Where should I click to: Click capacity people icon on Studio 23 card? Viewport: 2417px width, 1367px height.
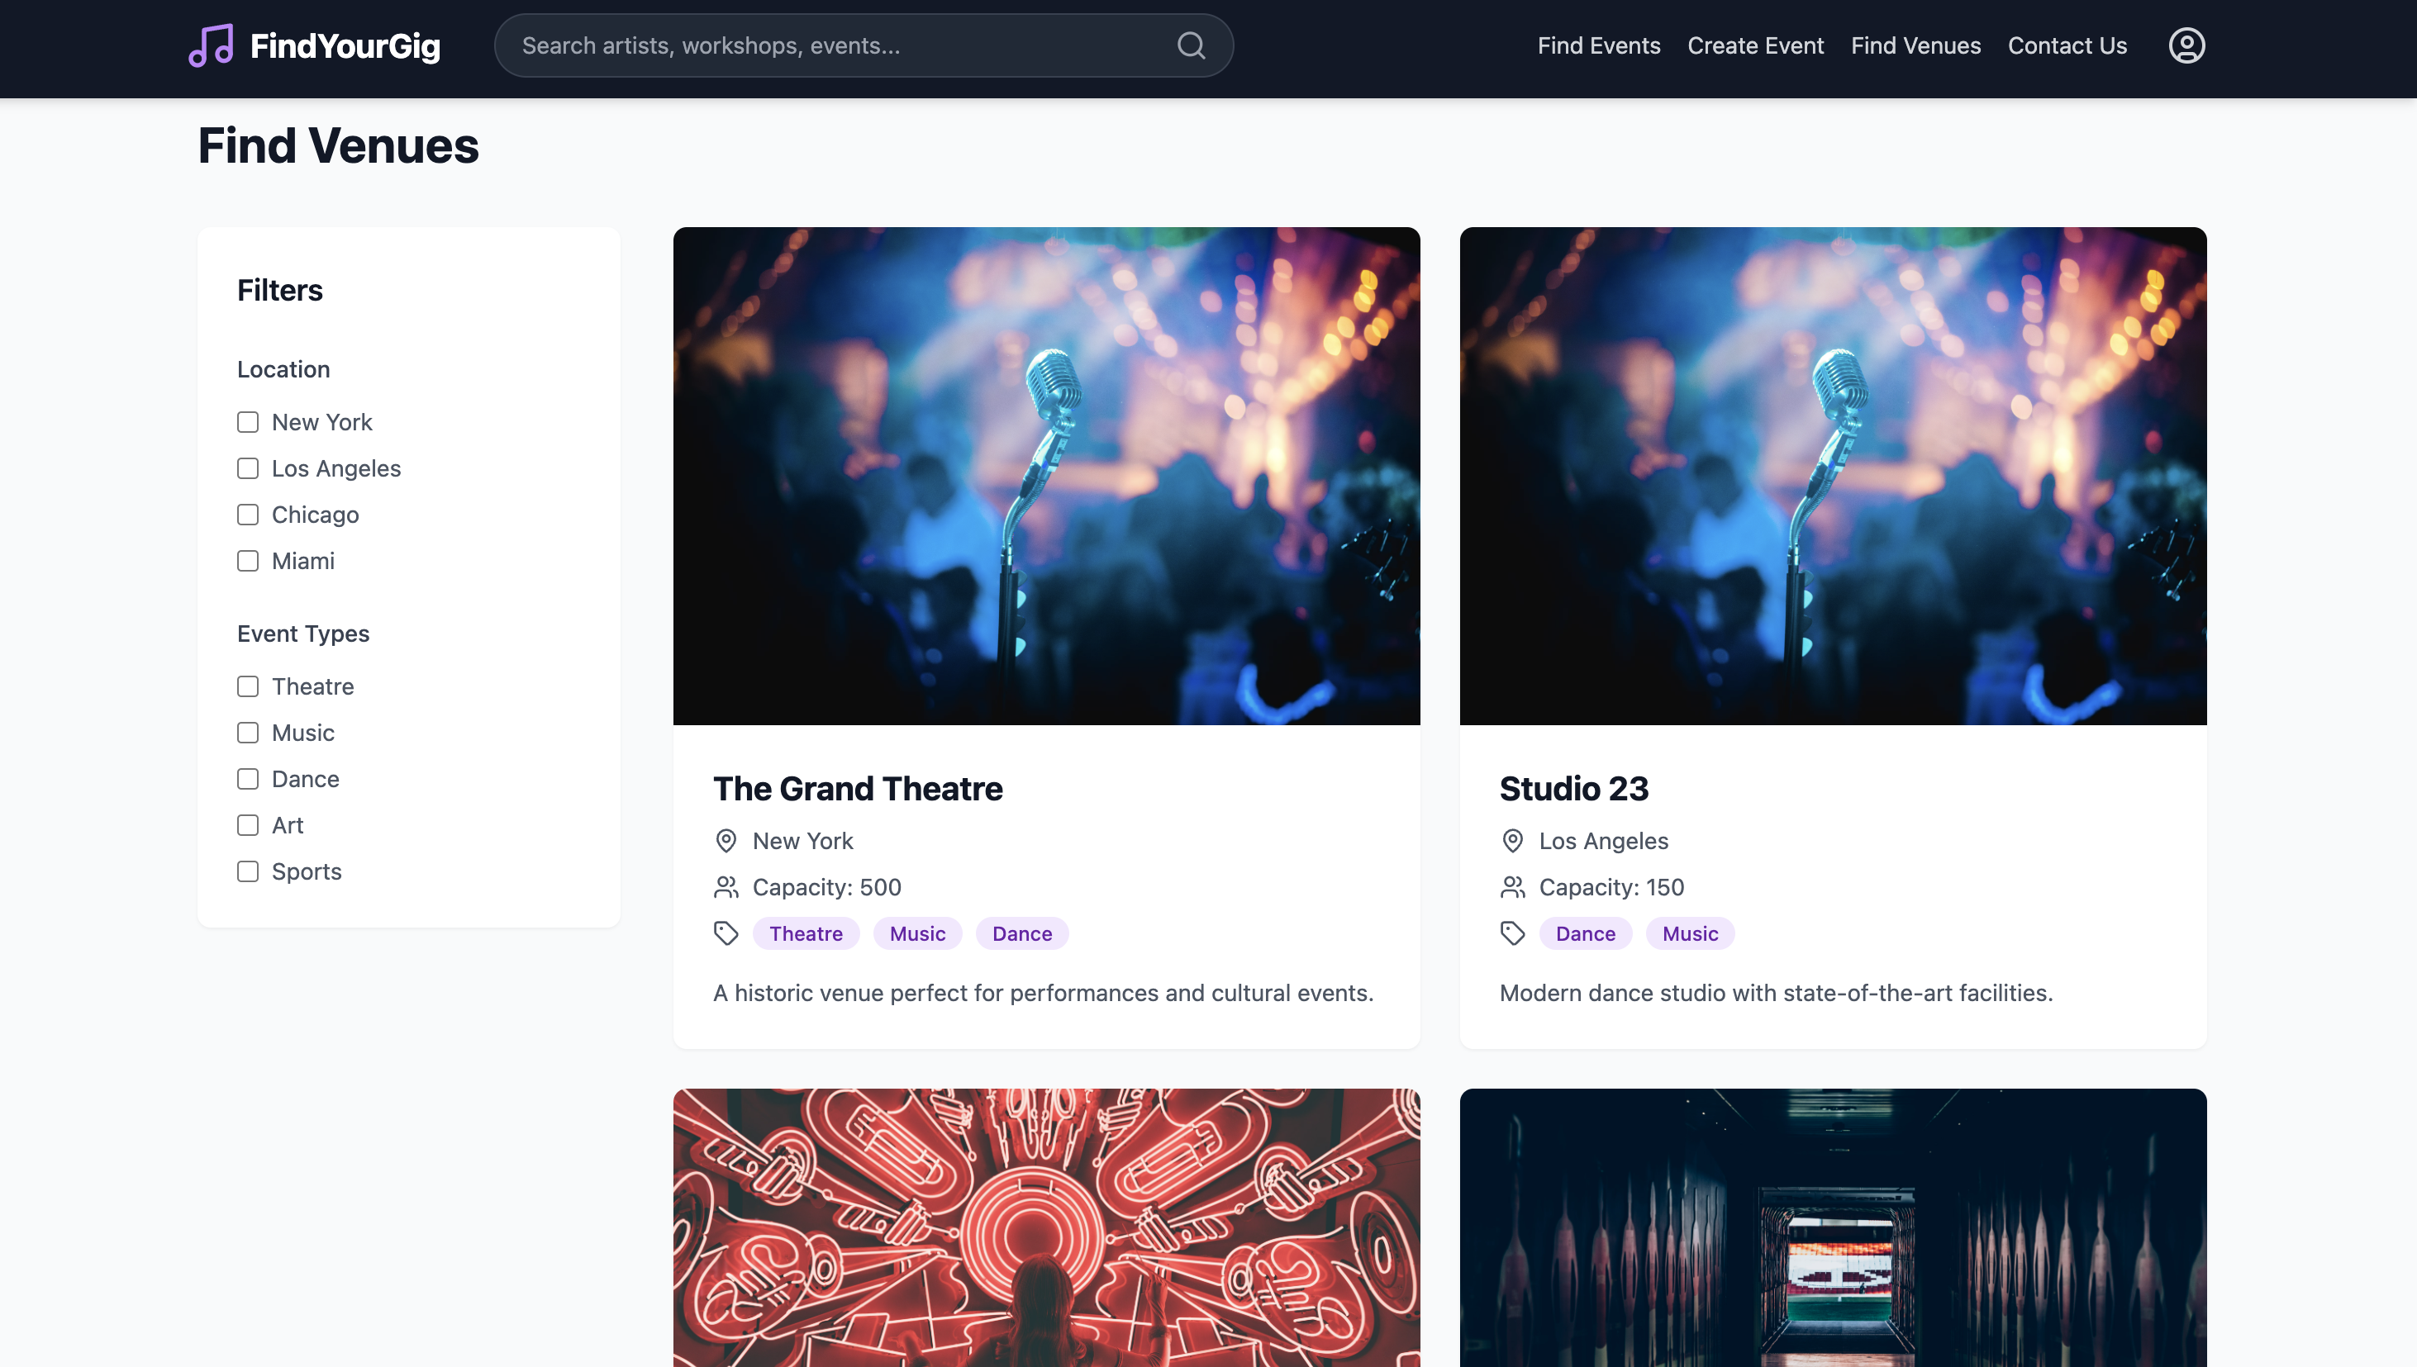tap(1512, 886)
